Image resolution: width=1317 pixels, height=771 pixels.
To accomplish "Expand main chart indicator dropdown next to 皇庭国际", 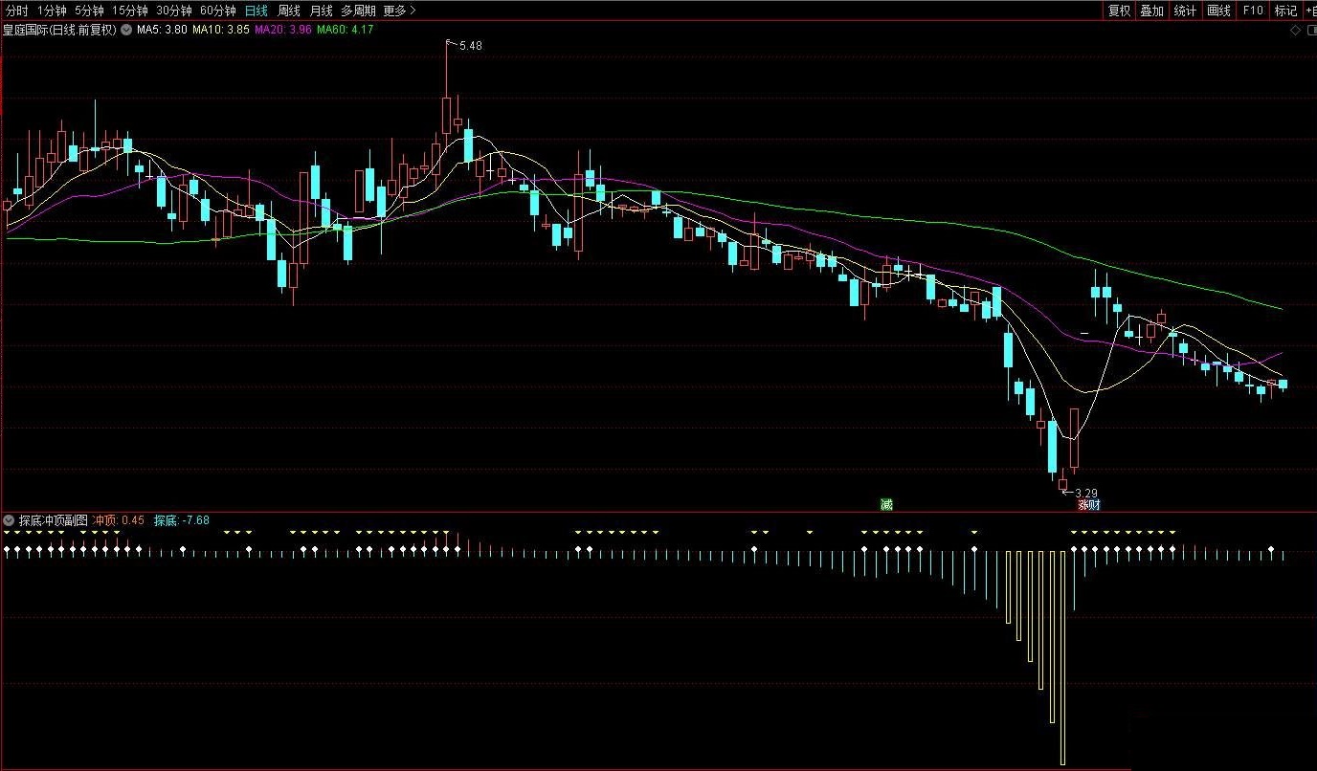I will [x=126, y=30].
